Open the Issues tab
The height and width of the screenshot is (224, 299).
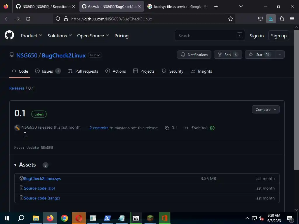click(x=48, y=71)
